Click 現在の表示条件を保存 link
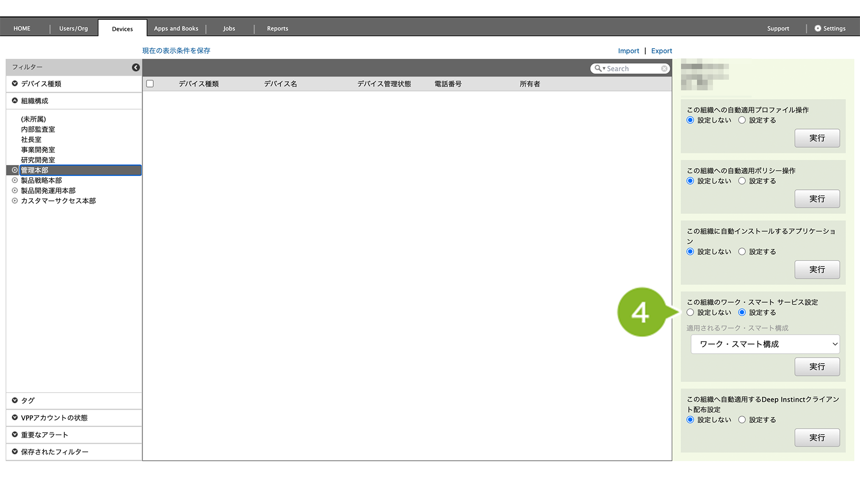860x483 pixels. click(x=176, y=51)
